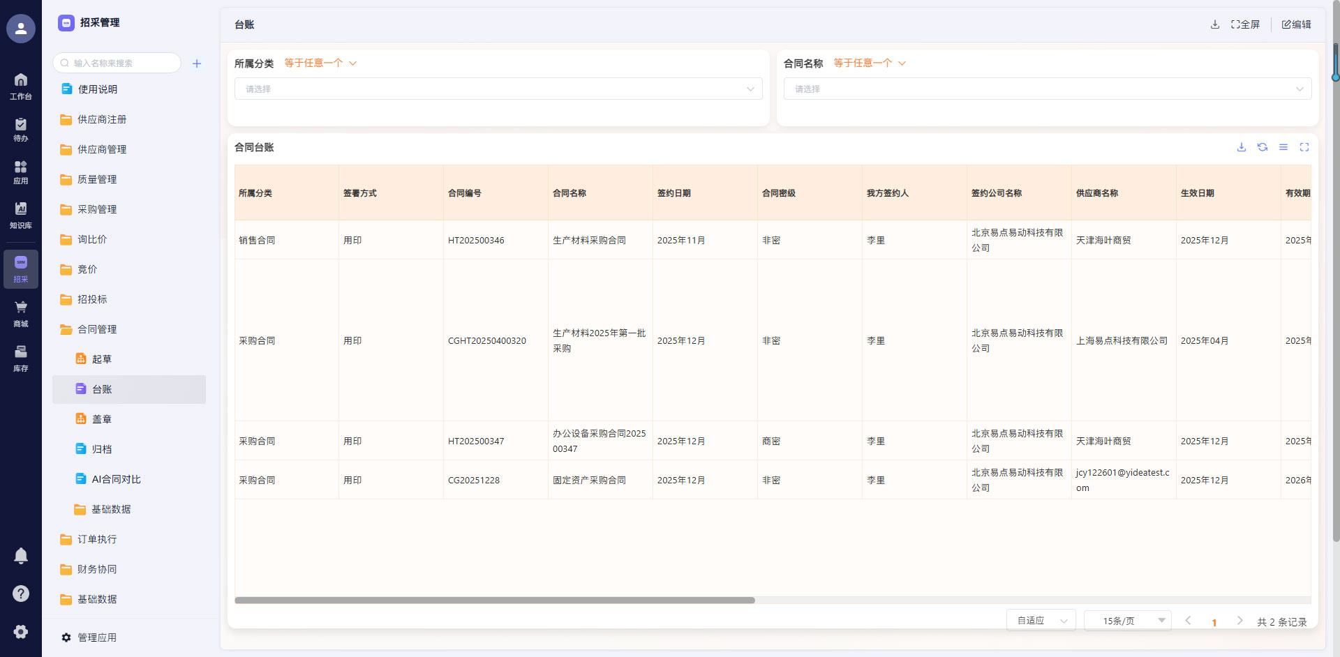Screen dimensions: 1340x657
Task: Open the 工作台 home icon
Action: (x=21, y=86)
